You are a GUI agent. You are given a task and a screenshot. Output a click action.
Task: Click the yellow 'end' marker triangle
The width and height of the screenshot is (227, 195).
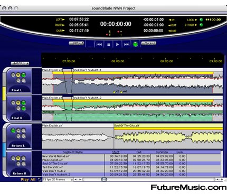[121, 92]
